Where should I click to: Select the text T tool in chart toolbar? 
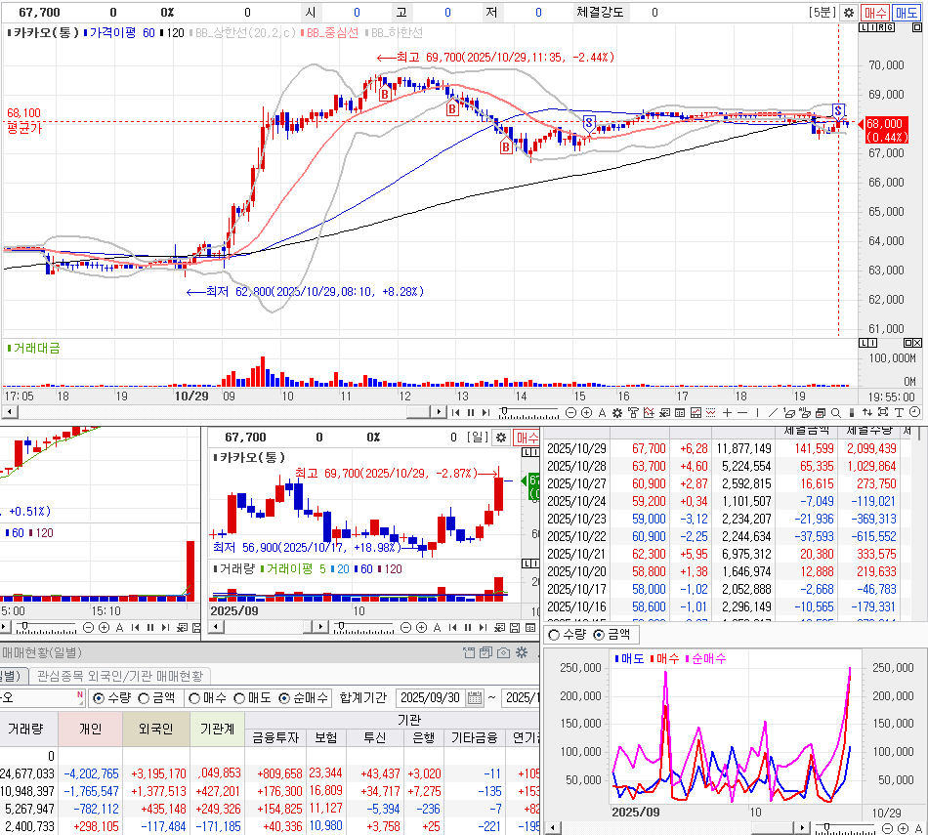899,412
